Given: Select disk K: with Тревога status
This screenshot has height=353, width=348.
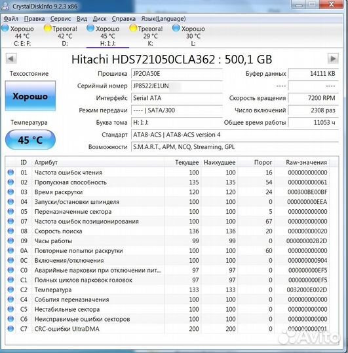Looking at the screenshot, I should (x=150, y=36).
